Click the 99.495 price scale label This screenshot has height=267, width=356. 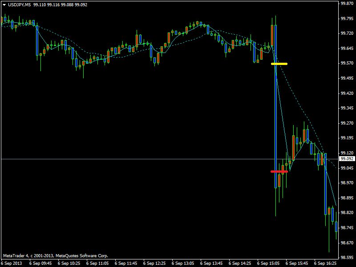347,78
